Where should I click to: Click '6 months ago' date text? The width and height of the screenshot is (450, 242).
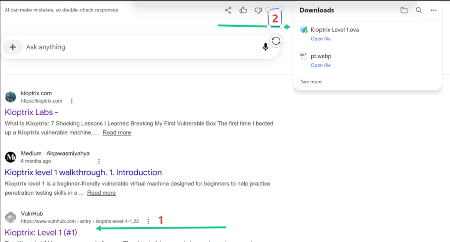(x=36, y=161)
